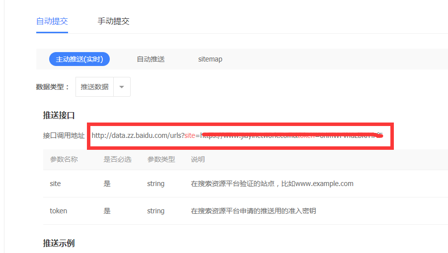Click the 是否必选 column header
The height and width of the screenshot is (253, 448).
(x=117, y=160)
